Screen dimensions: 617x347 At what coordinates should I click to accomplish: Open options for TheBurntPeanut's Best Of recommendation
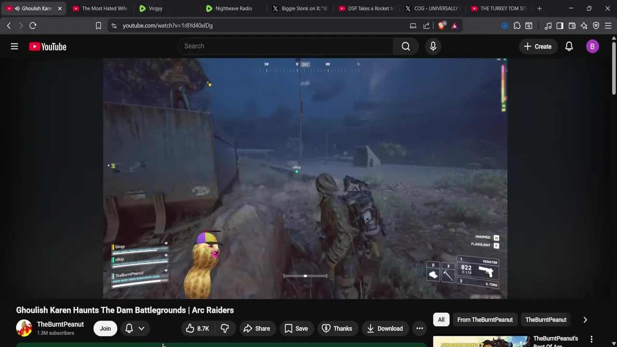[591, 339]
